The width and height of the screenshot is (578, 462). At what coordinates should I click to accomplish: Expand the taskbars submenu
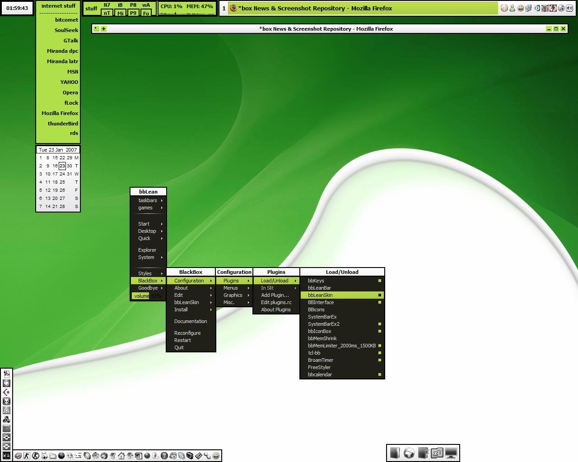148,200
